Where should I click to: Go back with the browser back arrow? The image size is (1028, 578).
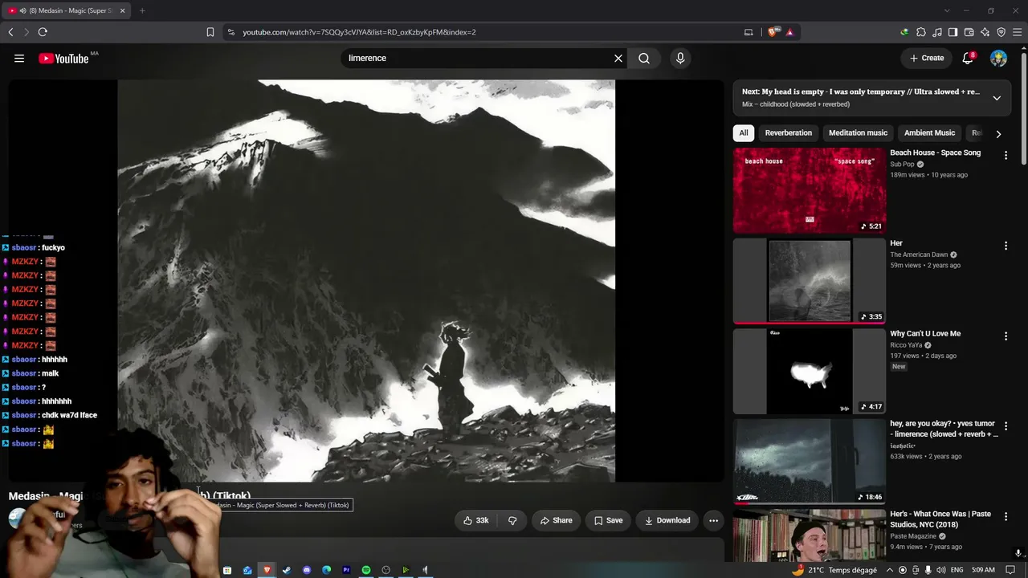pos(10,32)
